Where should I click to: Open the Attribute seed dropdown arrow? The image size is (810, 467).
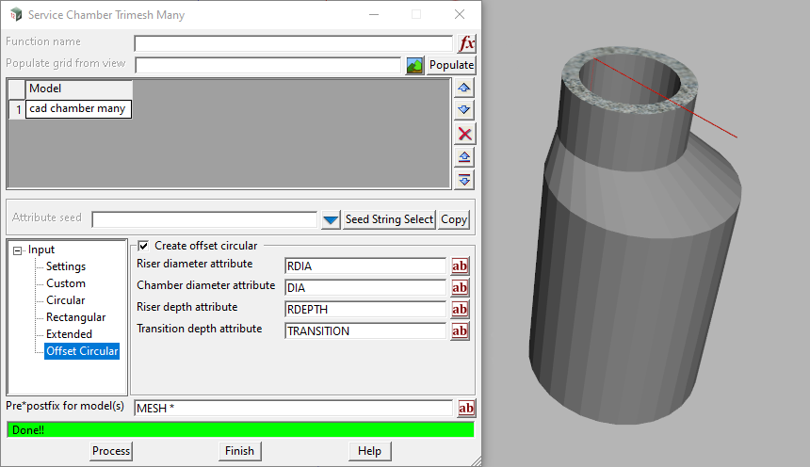coord(331,219)
